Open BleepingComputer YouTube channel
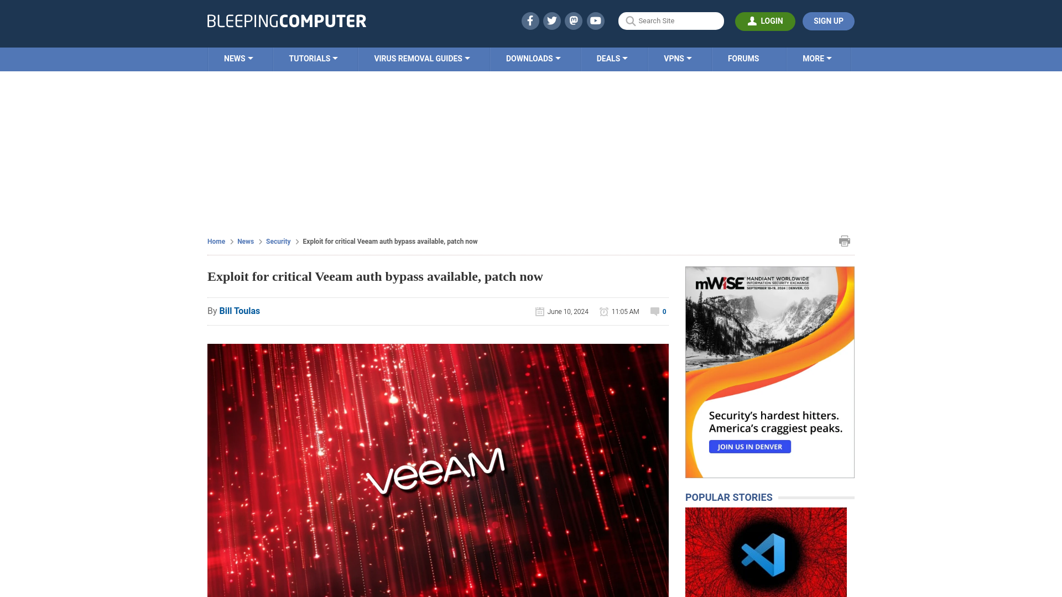The height and width of the screenshot is (597, 1062). coord(596,20)
